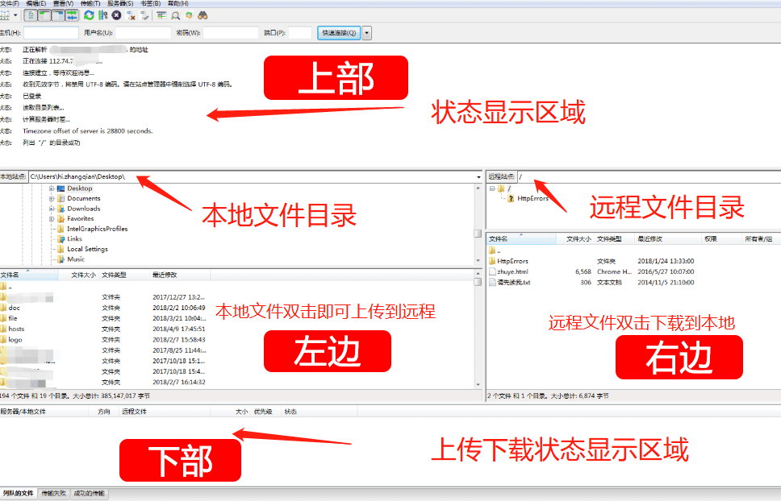
Task: Cancel the current operation icon
Action: (116, 15)
